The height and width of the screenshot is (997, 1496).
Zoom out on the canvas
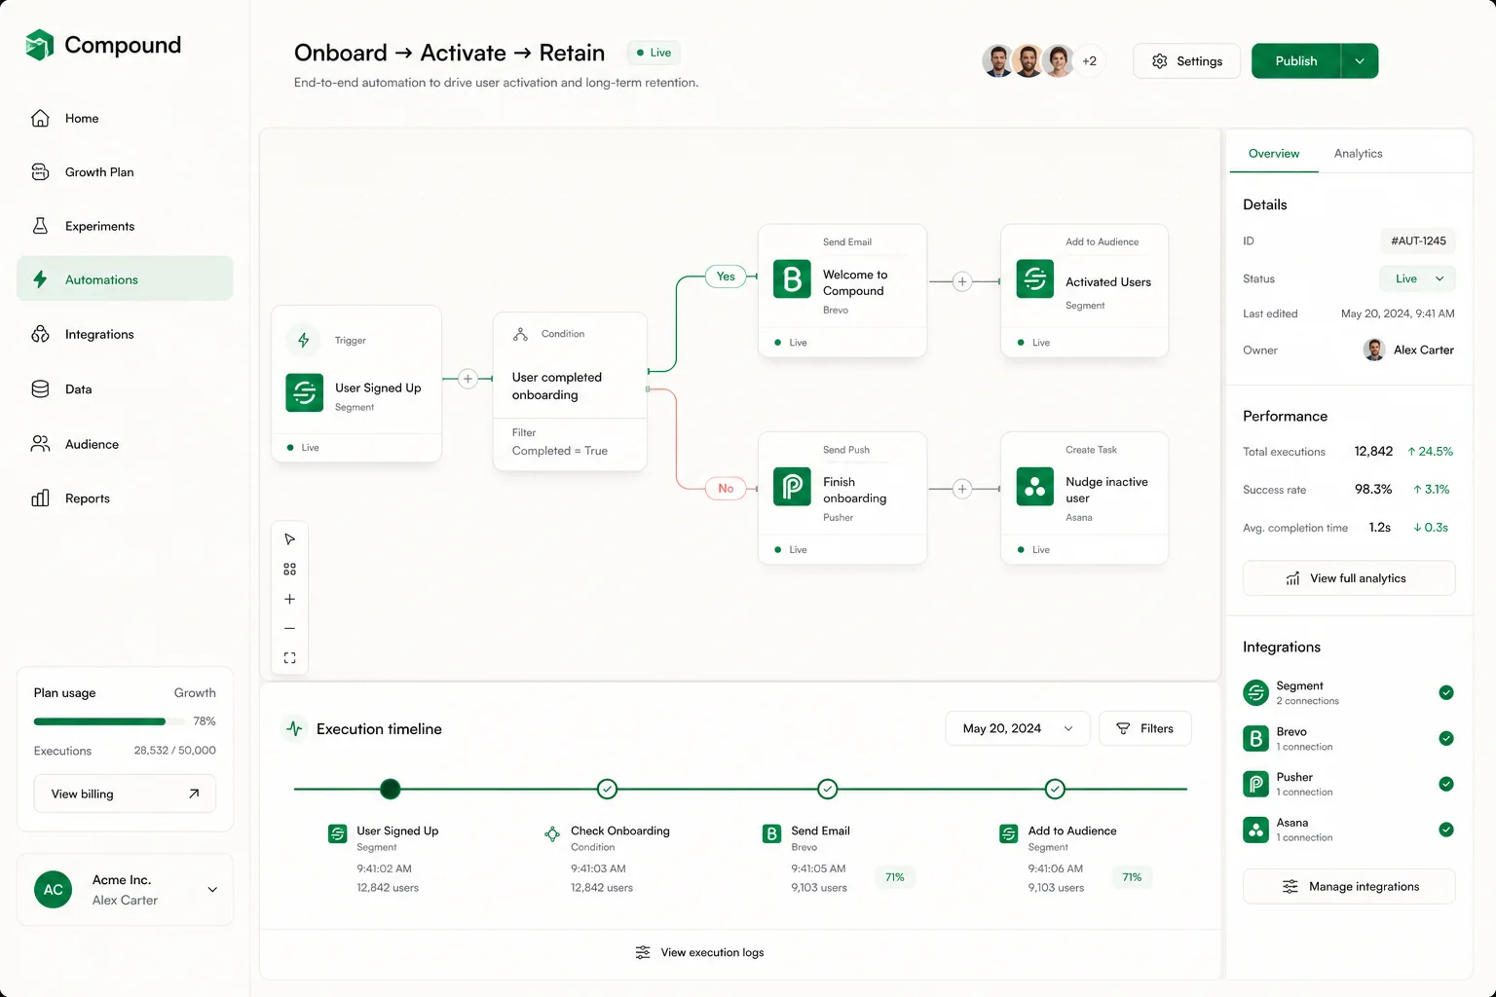coord(289,629)
